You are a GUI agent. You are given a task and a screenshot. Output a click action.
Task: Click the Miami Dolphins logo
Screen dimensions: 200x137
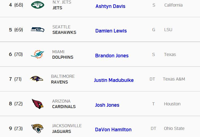click(x=37, y=54)
